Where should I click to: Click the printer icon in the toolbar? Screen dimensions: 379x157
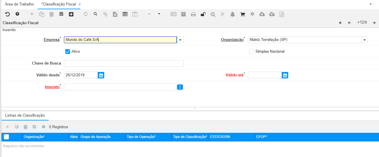[193, 14]
